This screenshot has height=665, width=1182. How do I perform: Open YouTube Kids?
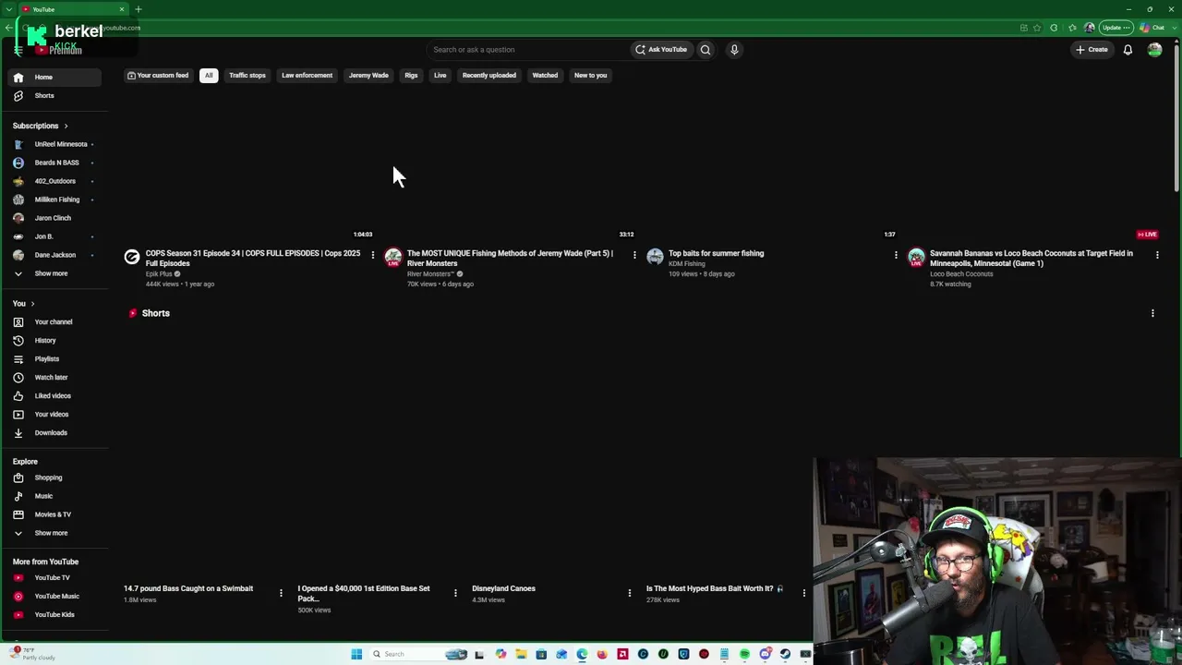point(55,615)
